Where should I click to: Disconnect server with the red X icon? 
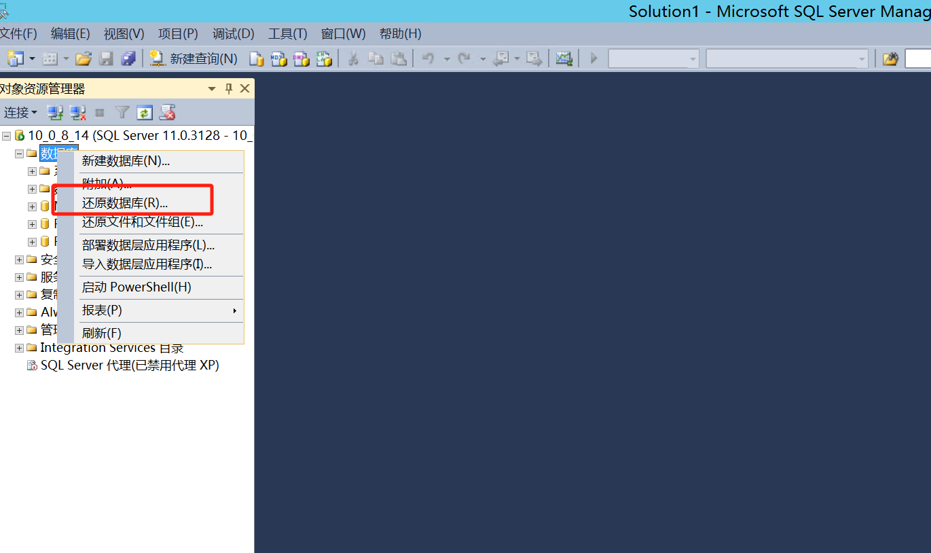pyautogui.click(x=77, y=112)
